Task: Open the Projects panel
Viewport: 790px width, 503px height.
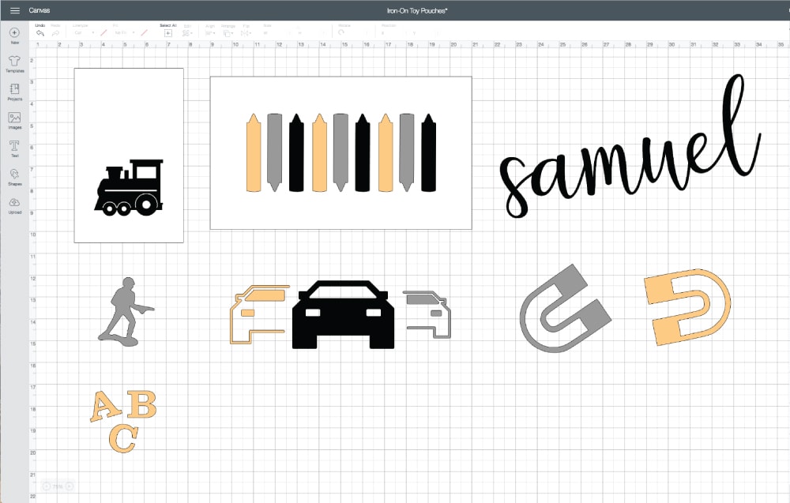Action: tap(14, 89)
